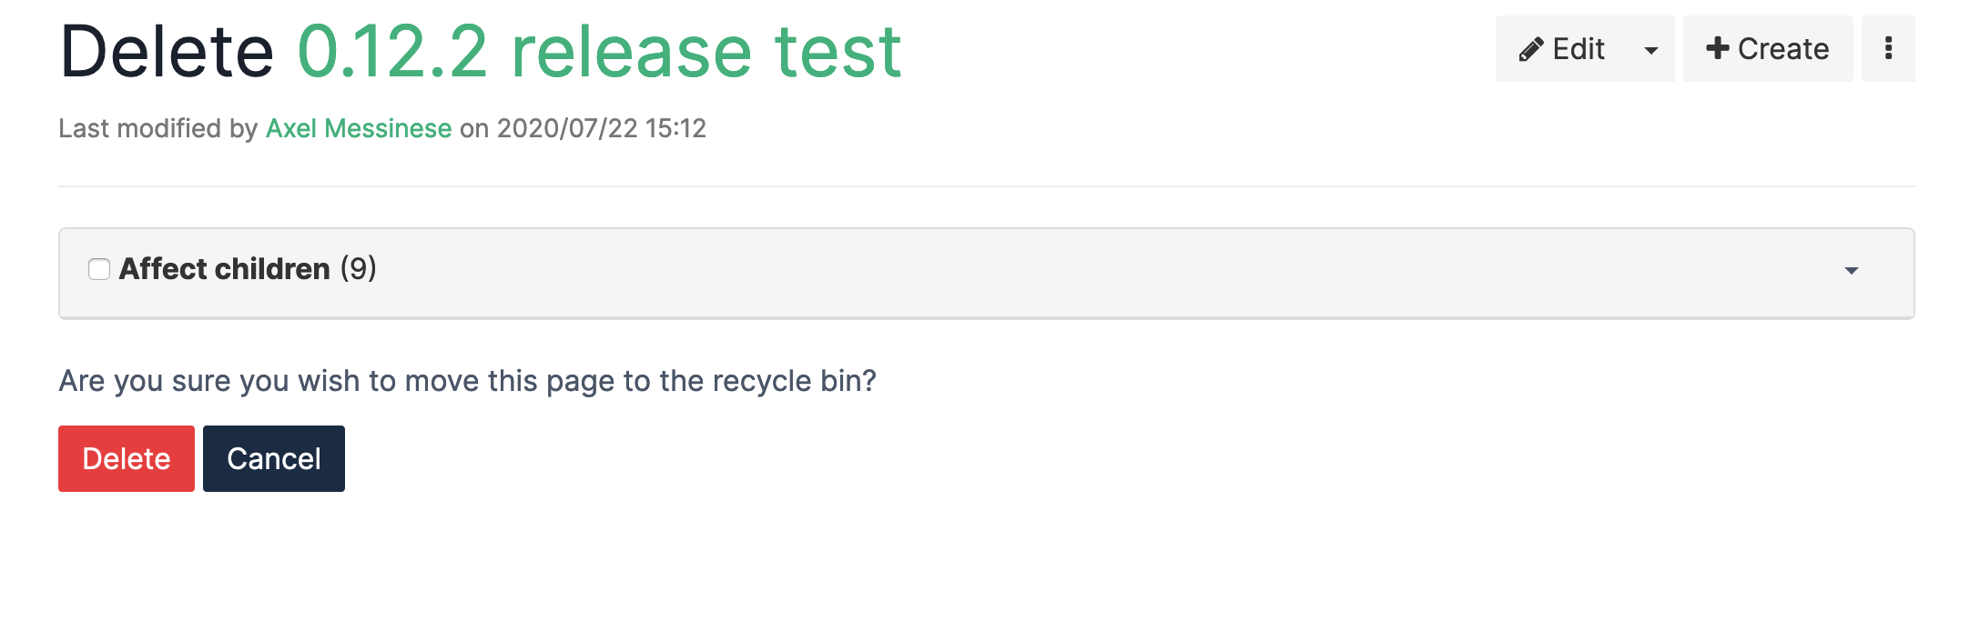Open the Edit dropdown caret
1970x631 pixels.
[1650, 50]
